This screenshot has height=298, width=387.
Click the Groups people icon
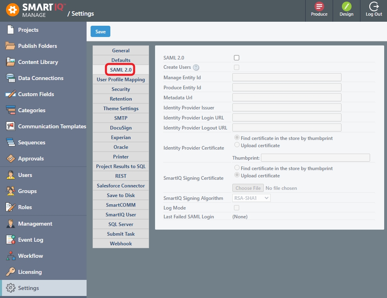[x=10, y=191]
